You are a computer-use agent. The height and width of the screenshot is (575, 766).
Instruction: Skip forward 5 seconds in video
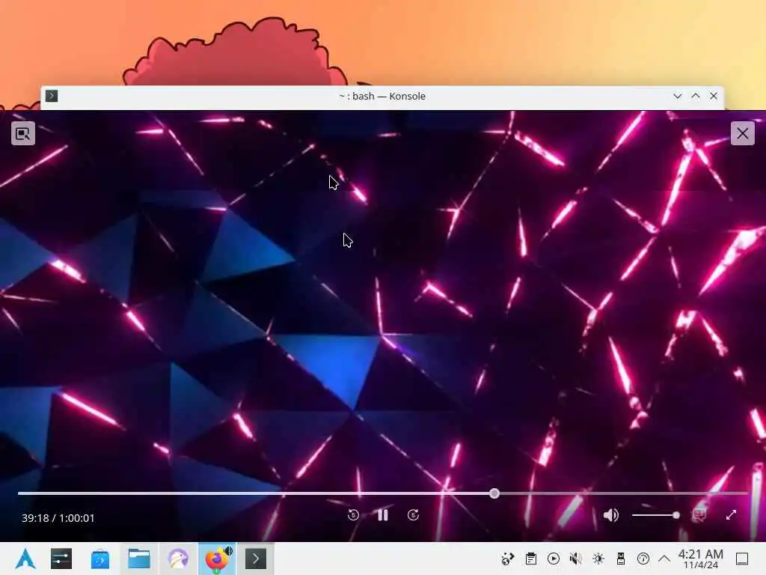(x=413, y=515)
